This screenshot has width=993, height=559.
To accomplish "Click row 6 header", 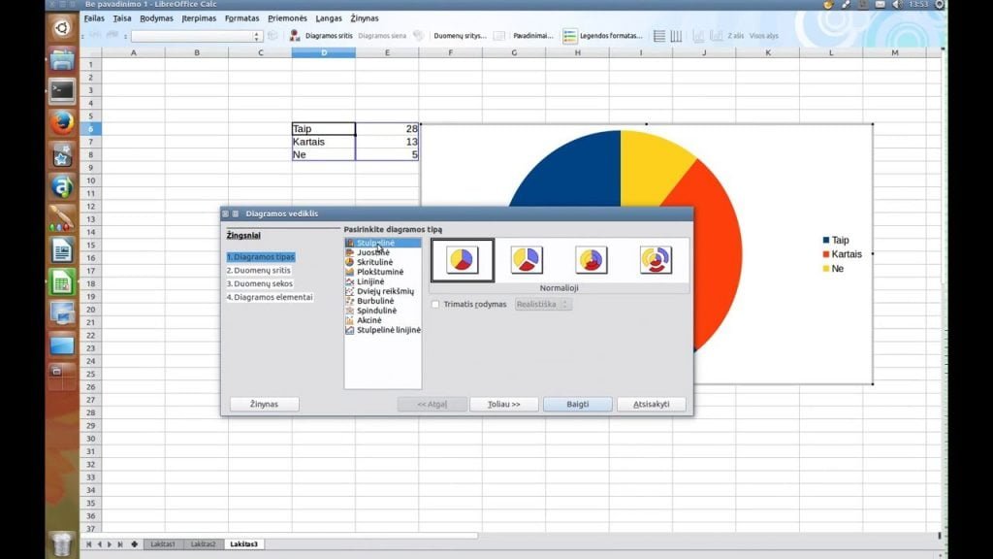I will click(90, 129).
